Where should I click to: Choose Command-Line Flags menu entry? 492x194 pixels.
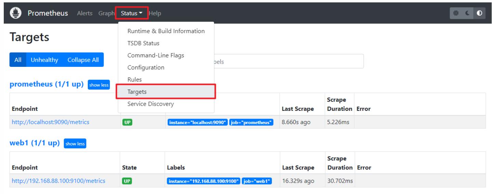pyautogui.click(x=166, y=55)
